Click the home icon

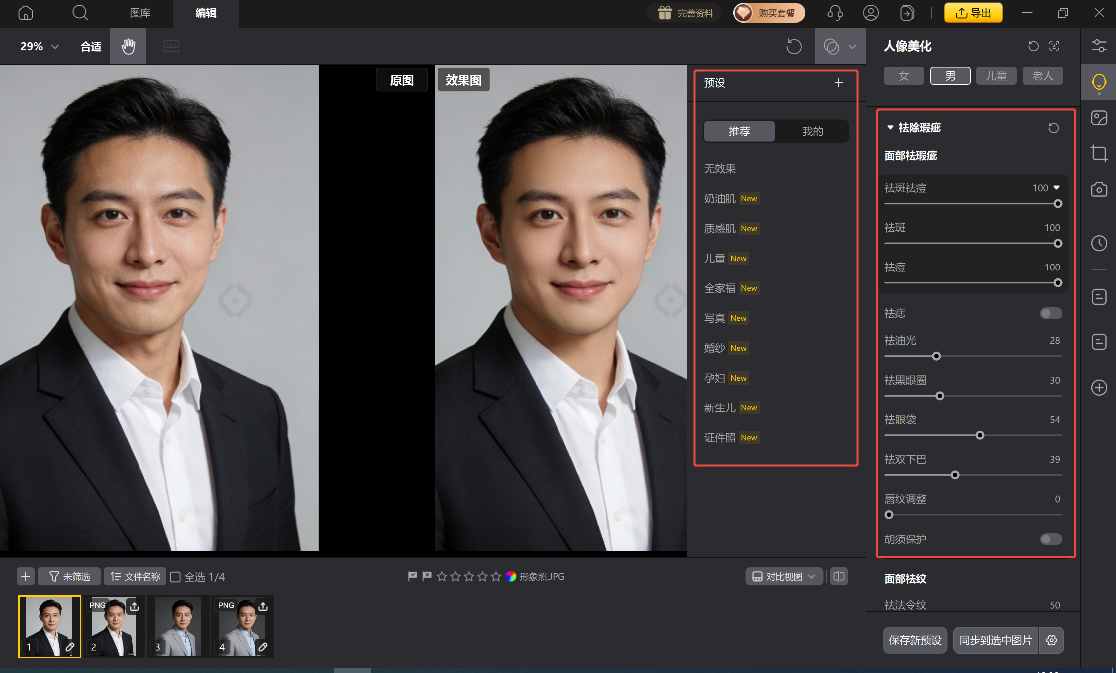pyautogui.click(x=26, y=13)
